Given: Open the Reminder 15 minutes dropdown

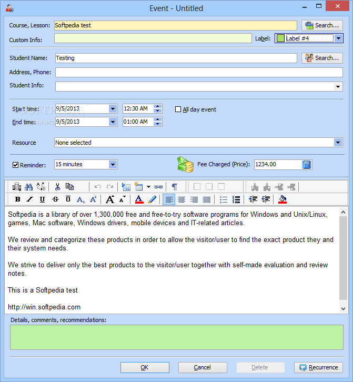Looking at the screenshot, I should tap(113, 165).
